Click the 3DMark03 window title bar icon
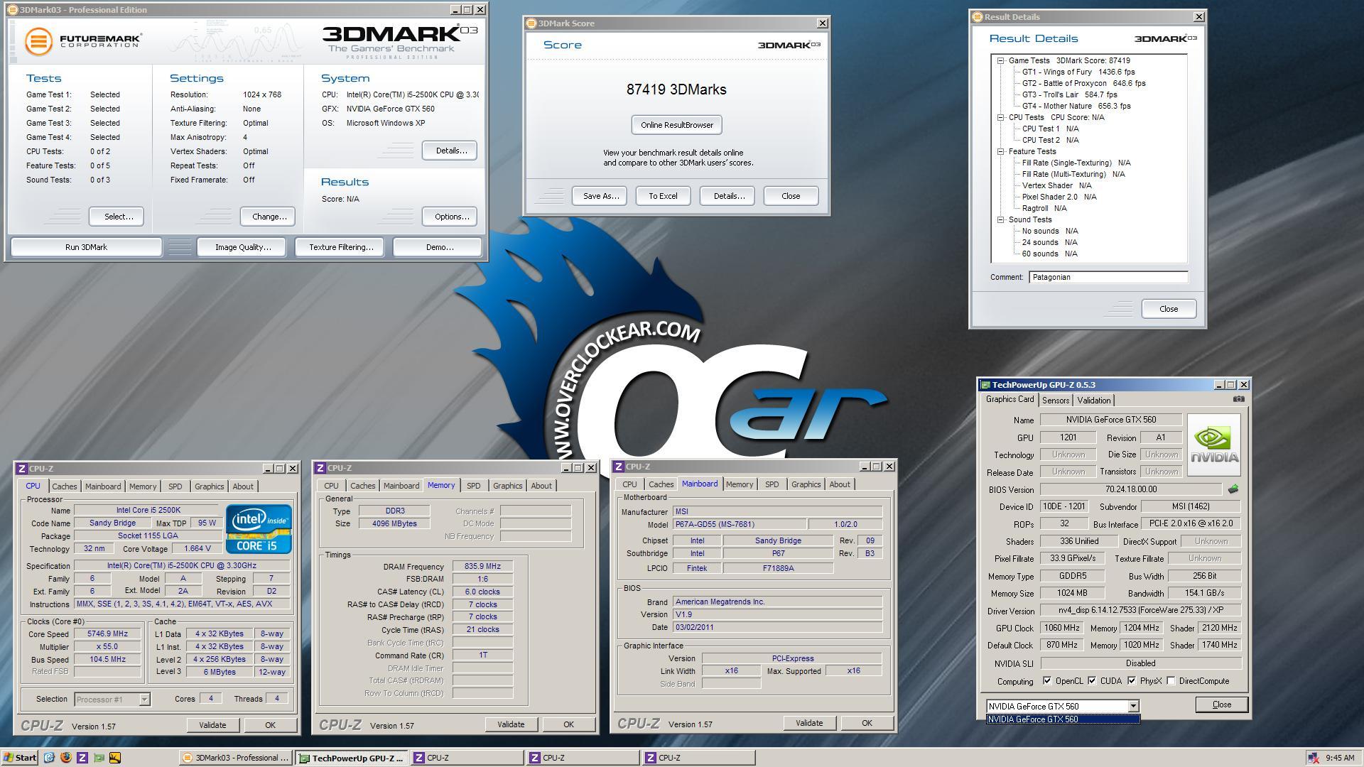Viewport: 1364px width, 767px height. [x=13, y=9]
